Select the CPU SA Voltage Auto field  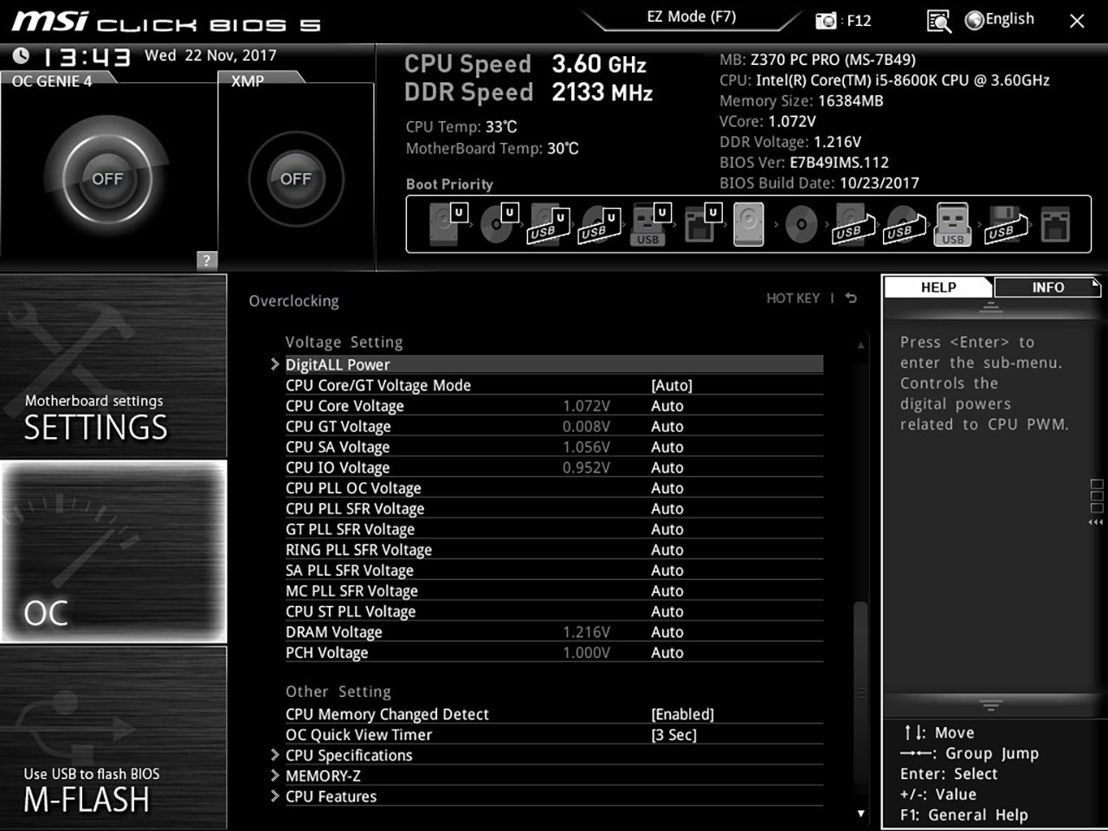pyautogui.click(x=667, y=448)
